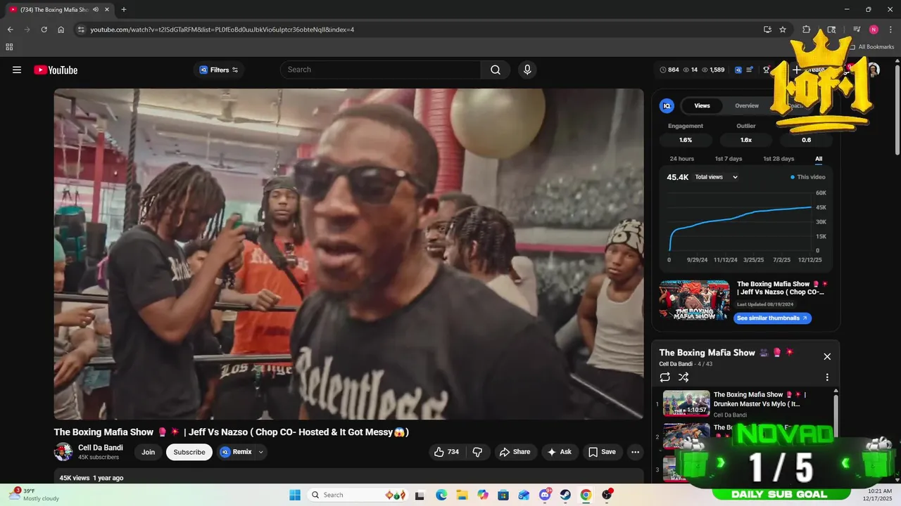Click the Subscribe button
The height and width of the screenshot is (506, 901).
tap(189, 452)
